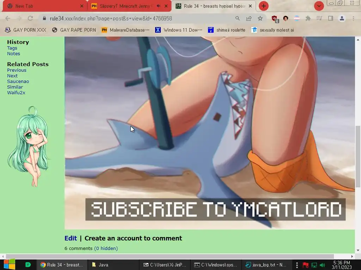
Task: Go back using the browser back arrow
Action: pyautogui.click(x=8, y=18)
